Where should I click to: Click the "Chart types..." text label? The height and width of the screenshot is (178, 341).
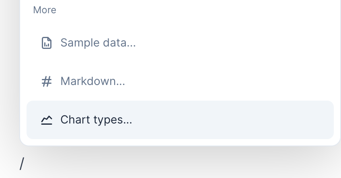96,120
